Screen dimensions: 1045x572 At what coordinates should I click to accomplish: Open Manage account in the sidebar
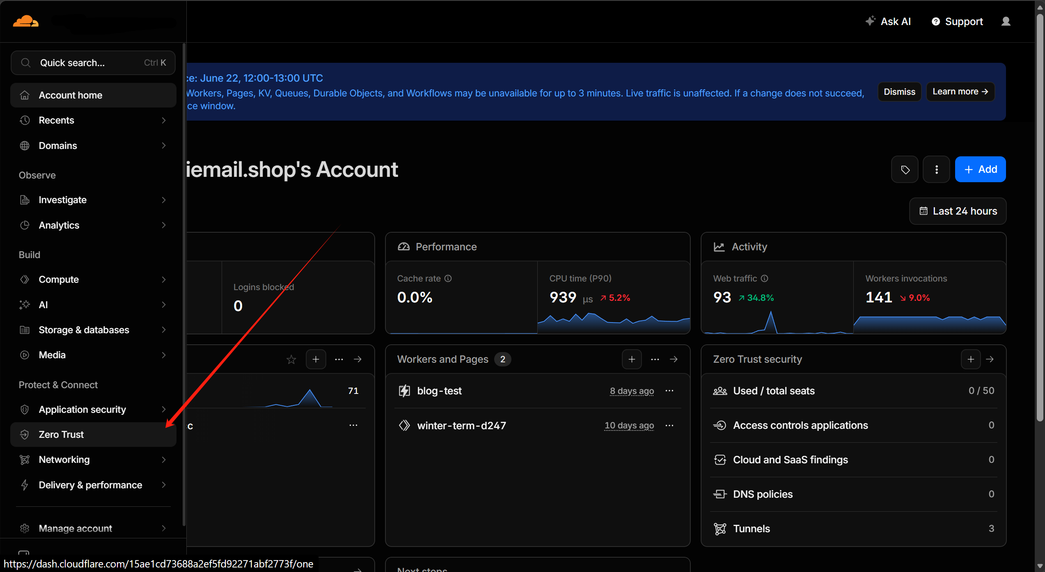pyautogui.click(x=93, y=529)
